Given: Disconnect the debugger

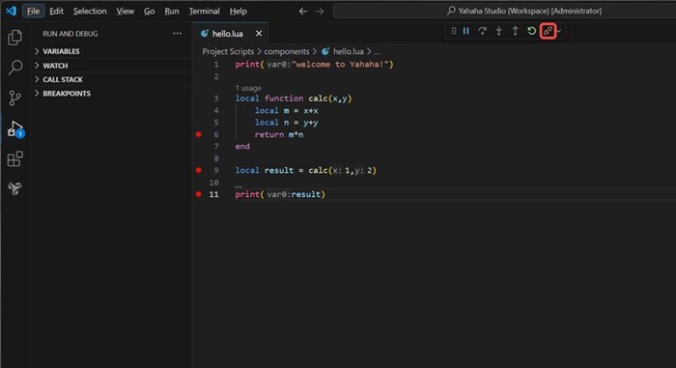Looking at the screenshot, I should 548,31.
